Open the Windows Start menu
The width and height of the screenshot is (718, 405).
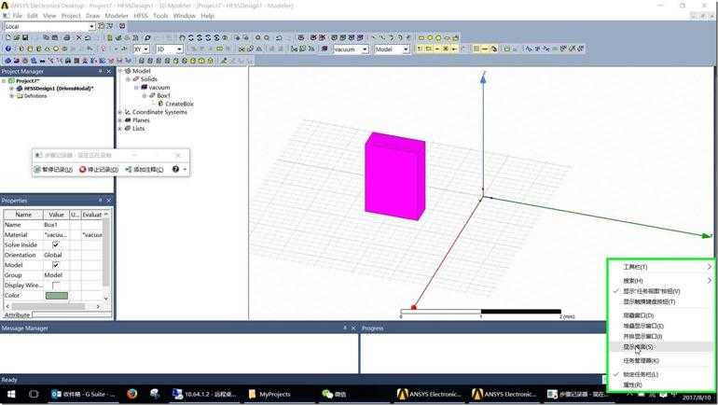(x=11, y=394)
